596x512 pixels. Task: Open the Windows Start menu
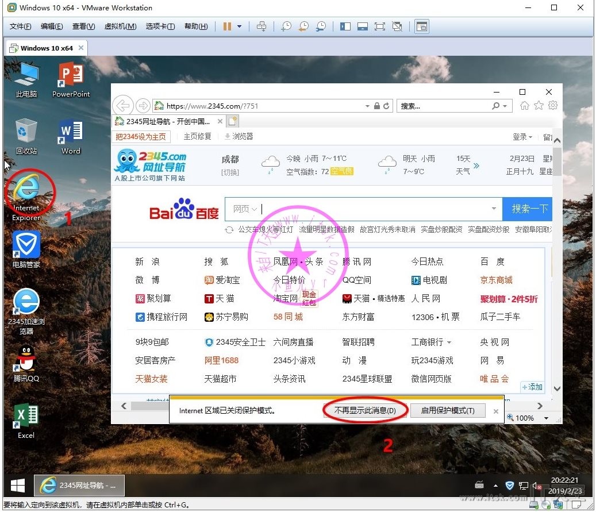(x=17, y=486)
